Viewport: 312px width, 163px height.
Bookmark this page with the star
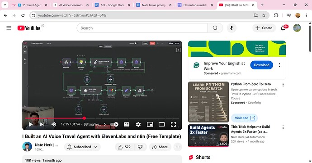pyautogui.click(x=264, y=15)
